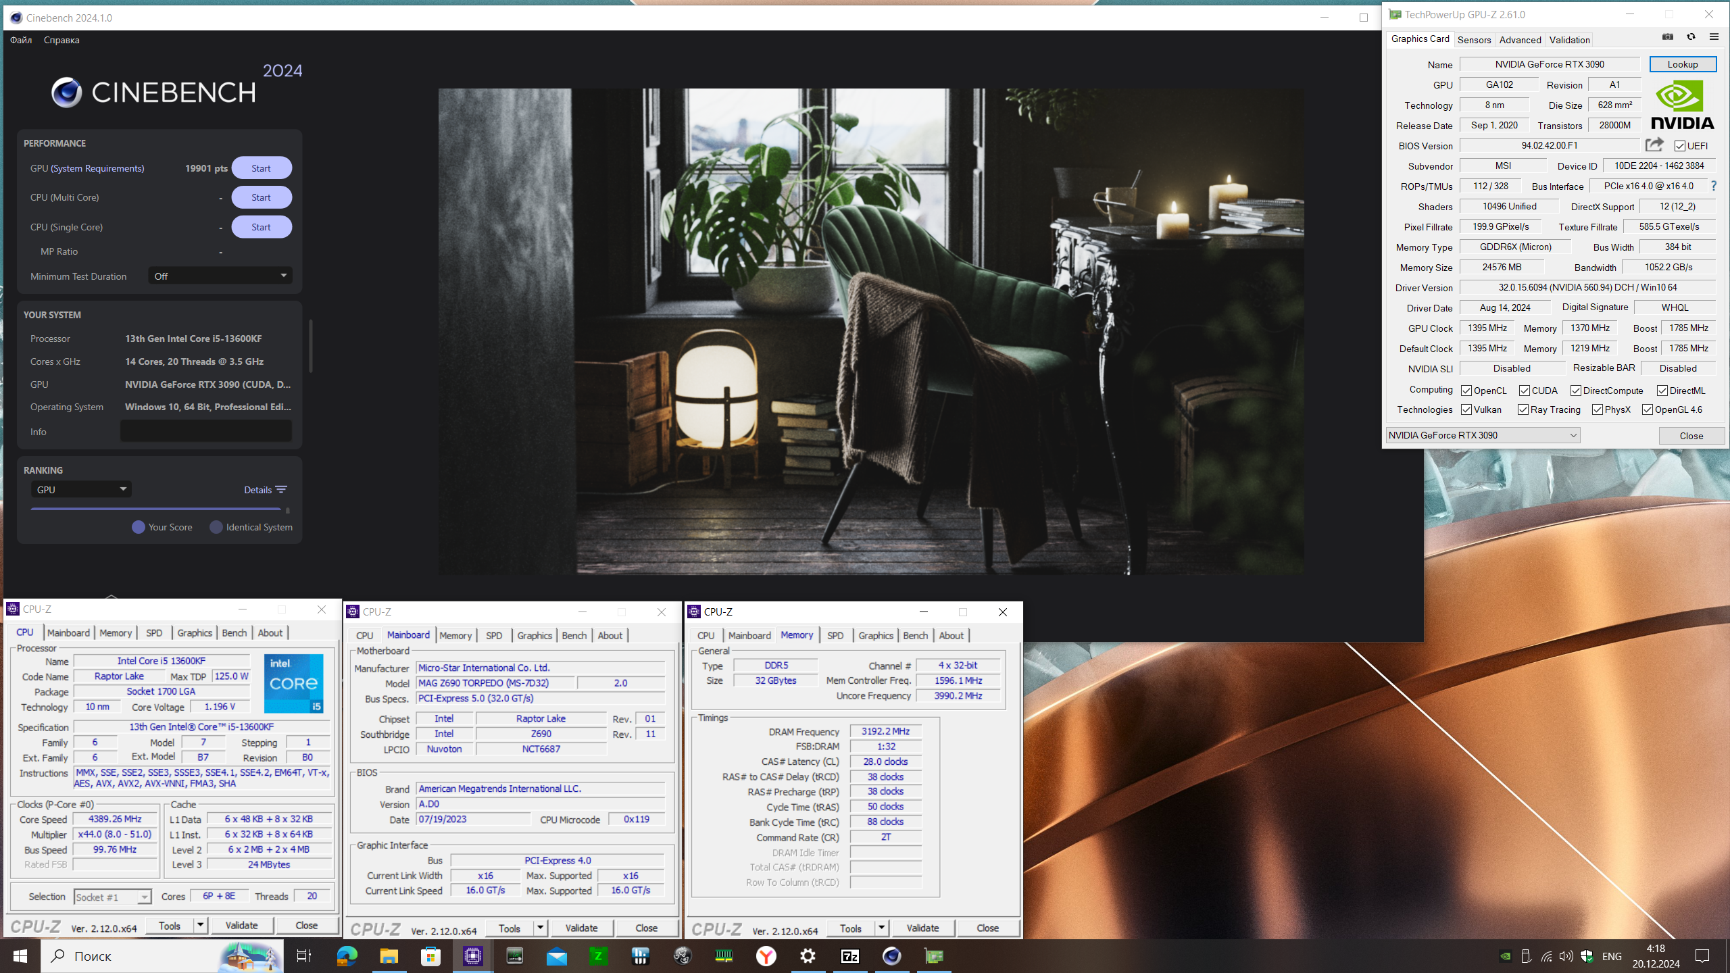Image resolution: width=1730 pixels, height=973 pixels.
Task: Open Task View from the taskbar
Action: click(x=304, y=956)
